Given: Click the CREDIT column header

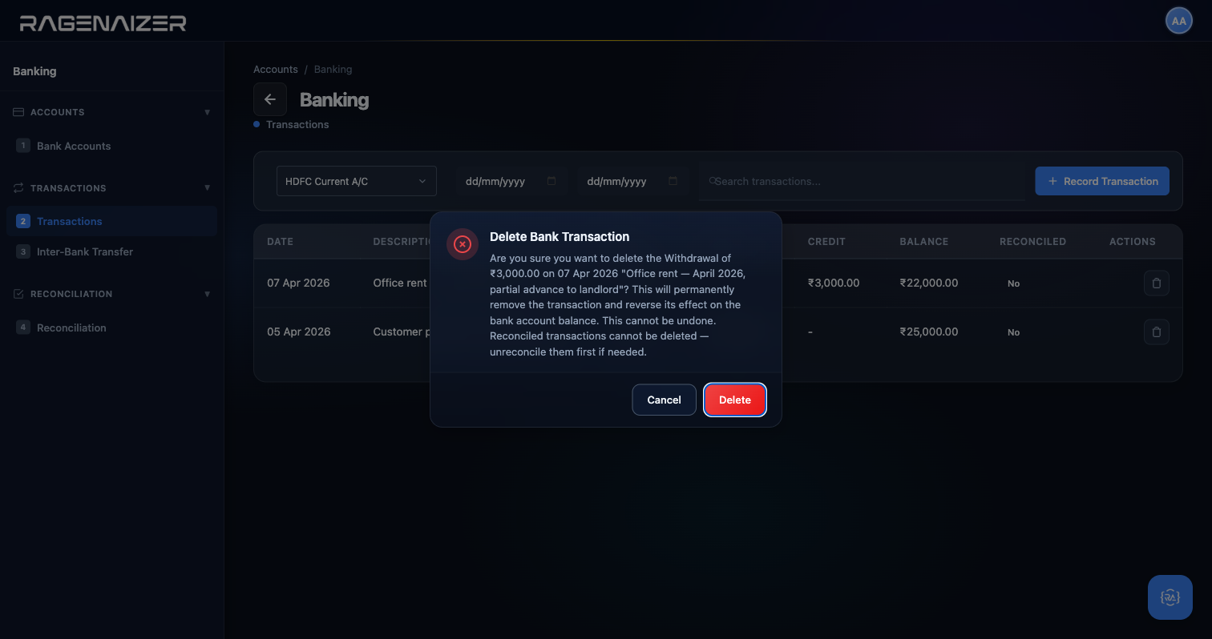Looking at the screenshot, I should 826,241.
